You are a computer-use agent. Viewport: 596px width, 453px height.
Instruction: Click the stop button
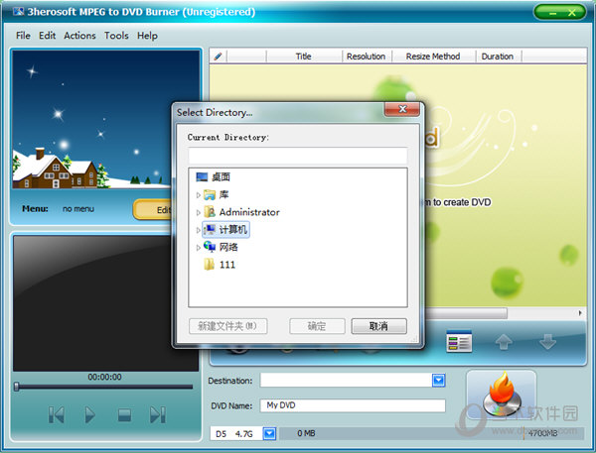(x=124, y=414)
